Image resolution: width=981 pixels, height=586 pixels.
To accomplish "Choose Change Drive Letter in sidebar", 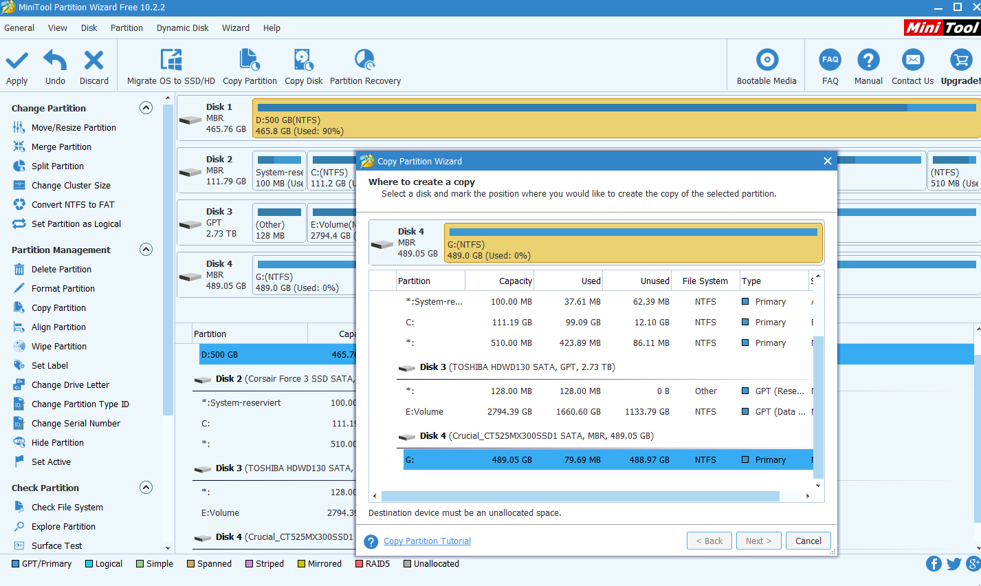I will tap(70, 385).
